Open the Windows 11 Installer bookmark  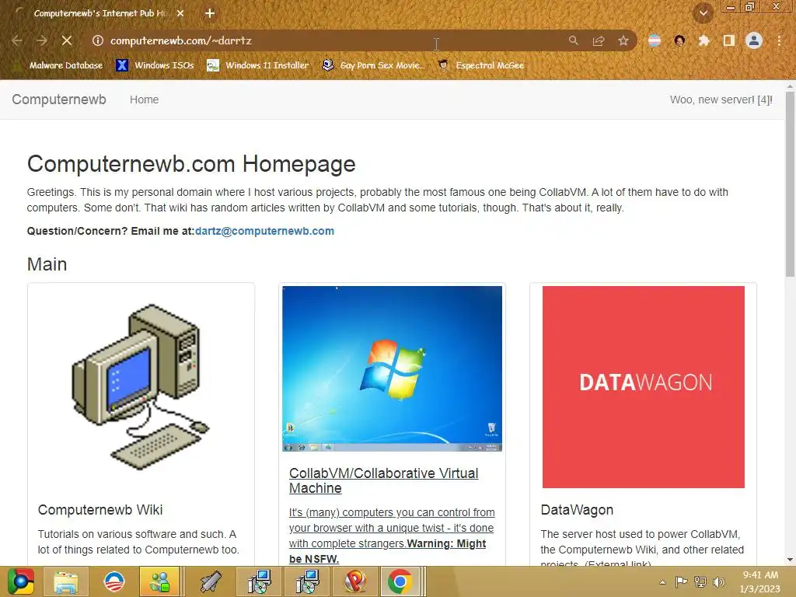258,65
